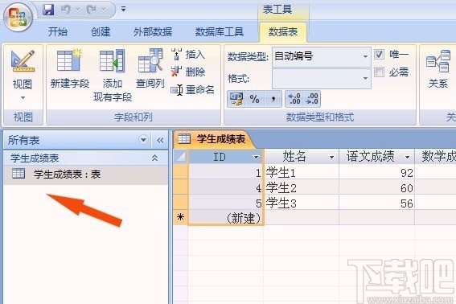This screenshot has height=304, width=456.
Task: Redo with the quick access toolbar arrow
Action: 92,10
